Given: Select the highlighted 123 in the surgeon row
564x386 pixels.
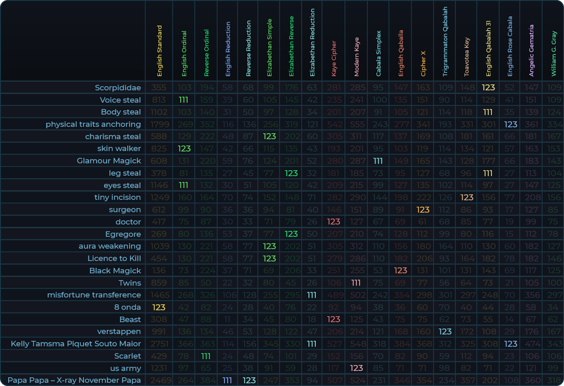Looking at the screenshot, I should 423,209.
